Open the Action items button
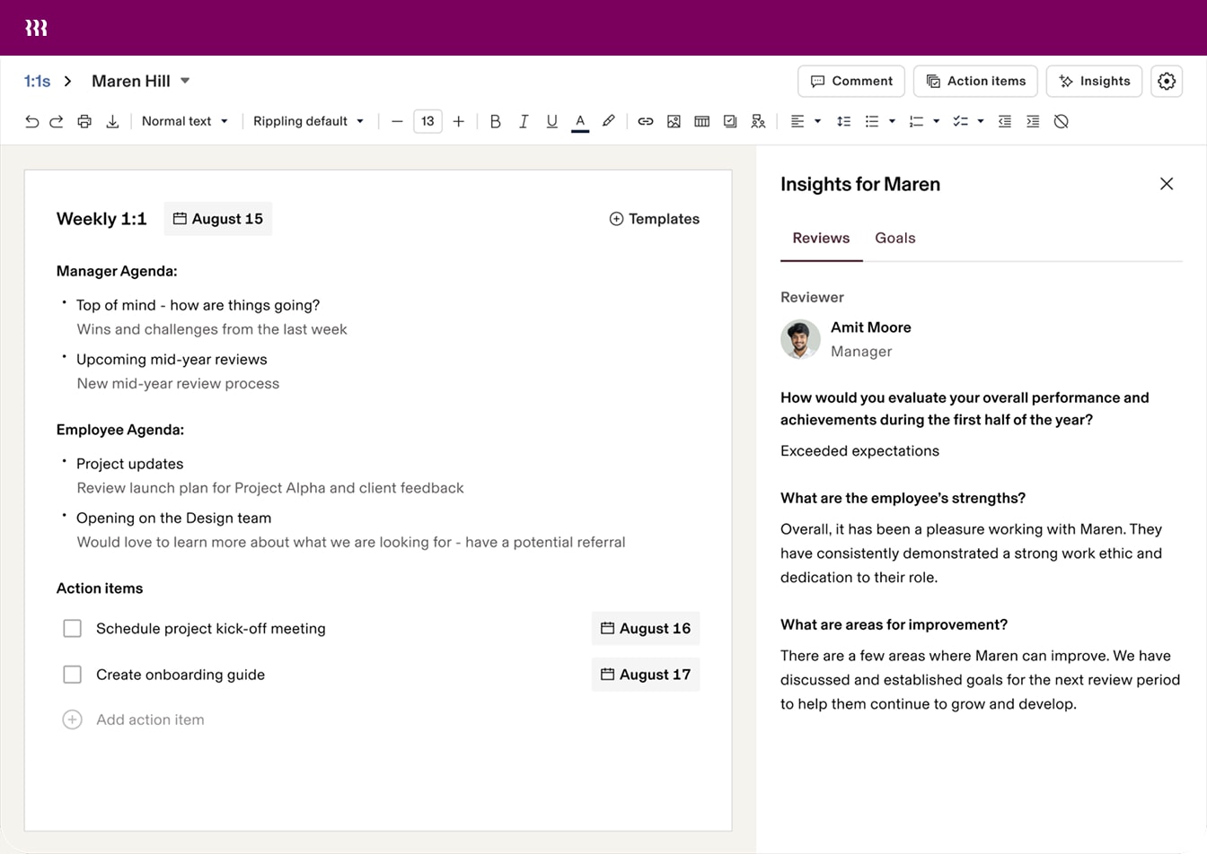Viewport: 1207px width, 854px height. [975, 81]
